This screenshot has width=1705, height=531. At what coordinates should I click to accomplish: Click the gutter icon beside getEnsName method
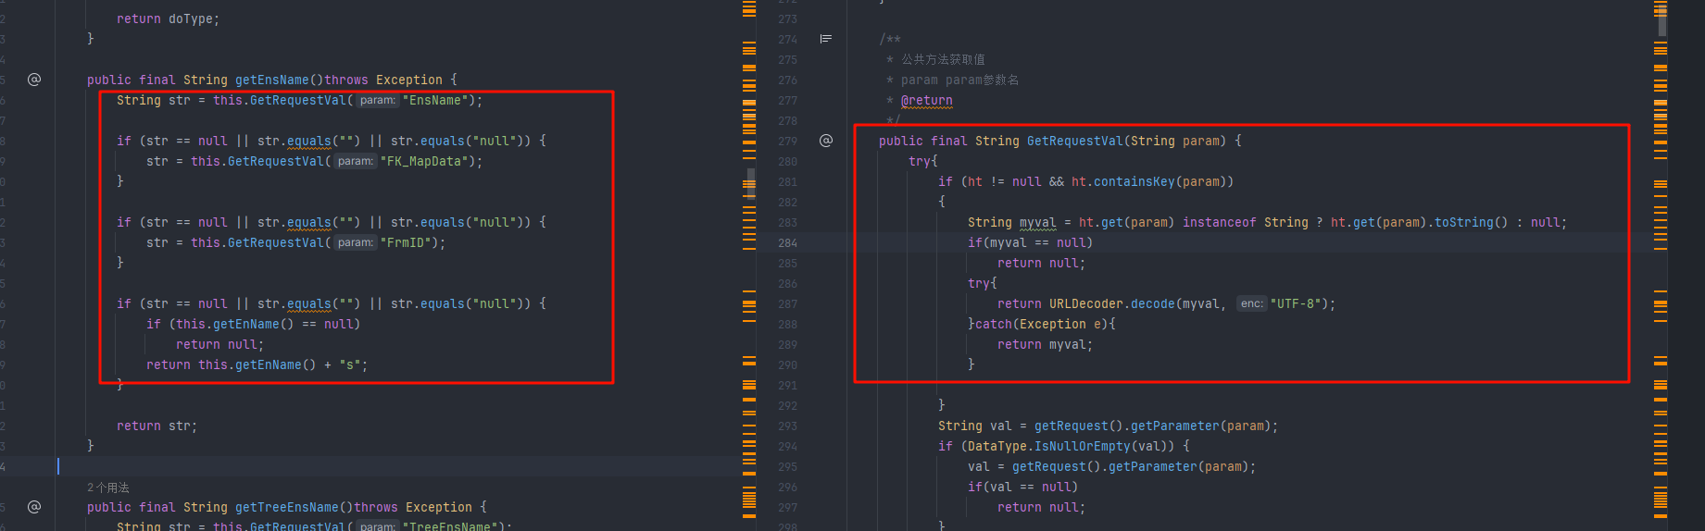click(34, 80)
